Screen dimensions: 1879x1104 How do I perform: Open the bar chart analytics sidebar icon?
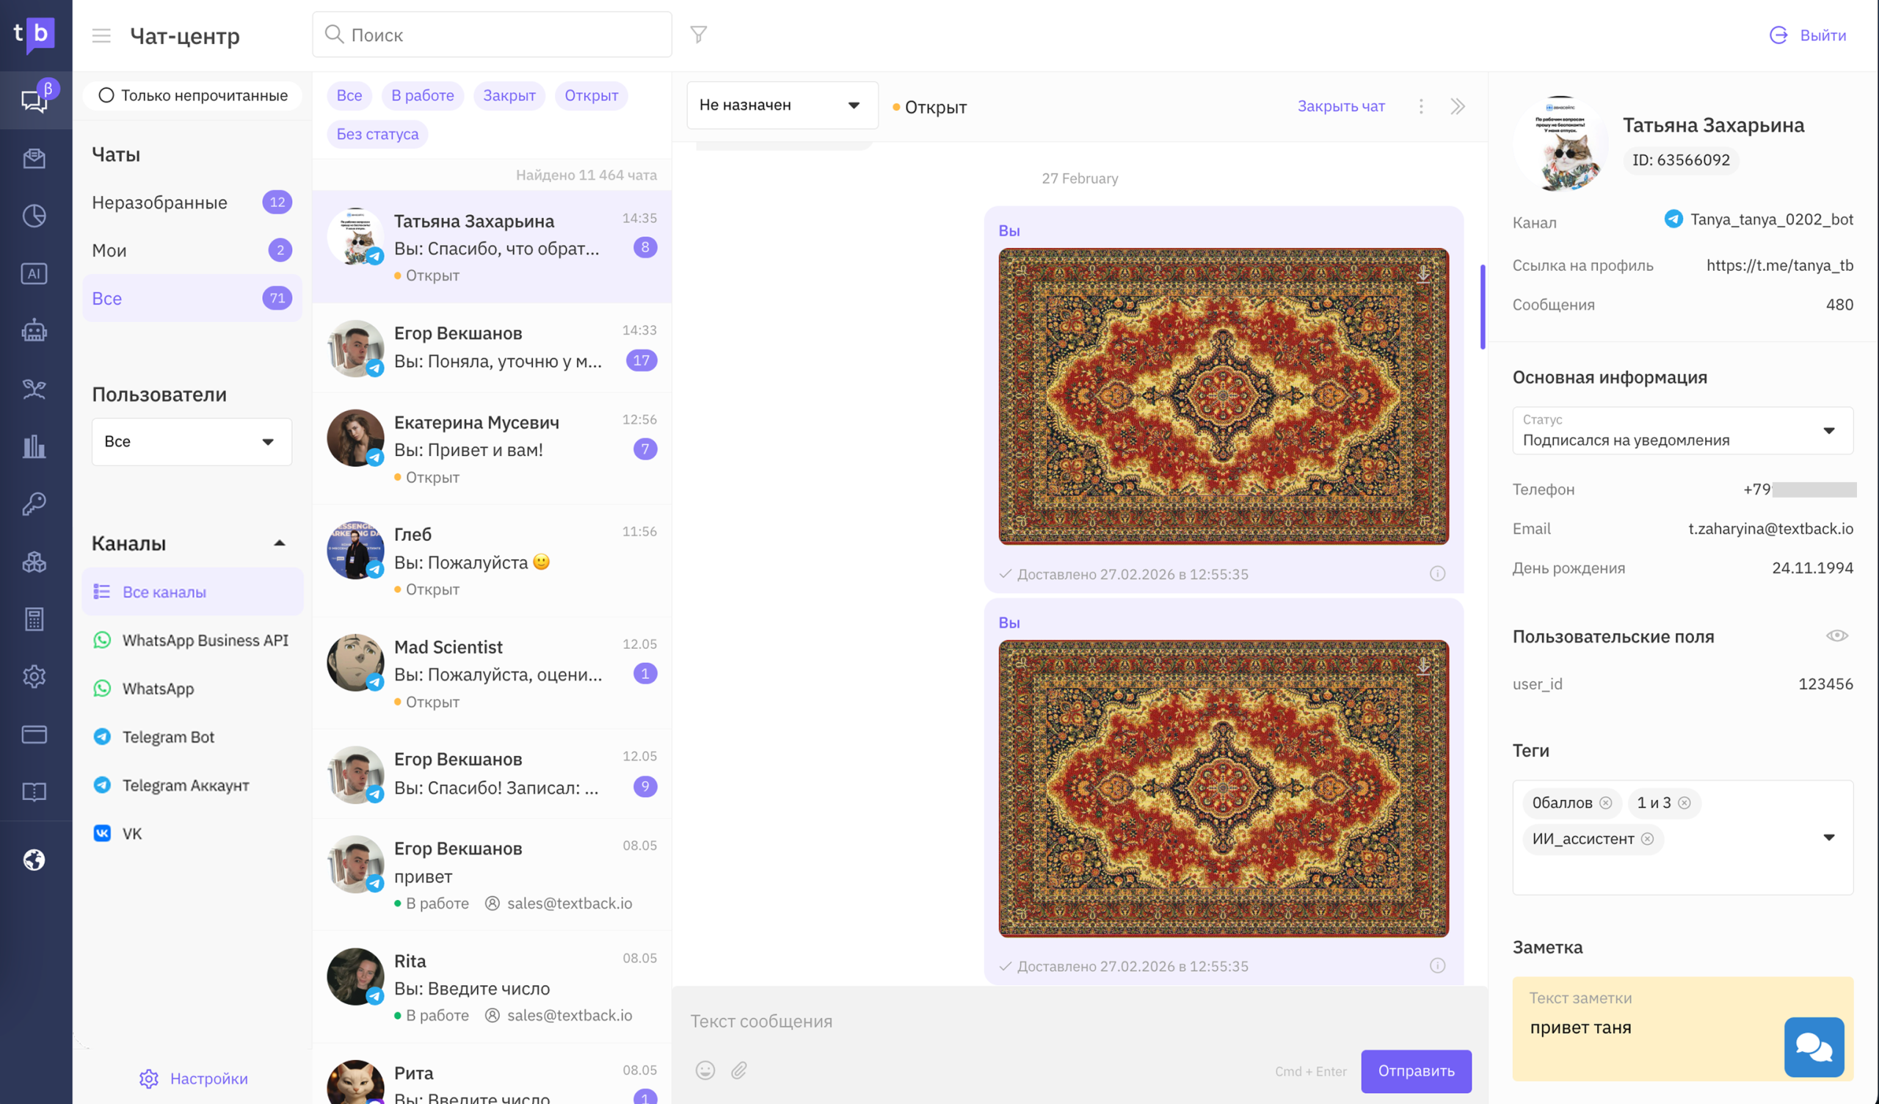pos(34,446)
